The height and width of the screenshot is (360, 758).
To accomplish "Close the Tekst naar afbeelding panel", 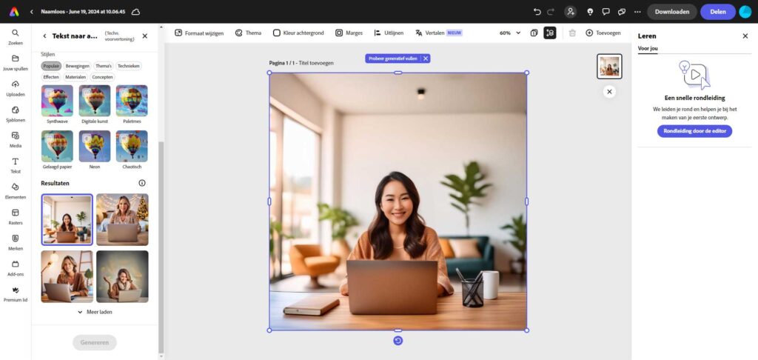I will pos(144,36).
